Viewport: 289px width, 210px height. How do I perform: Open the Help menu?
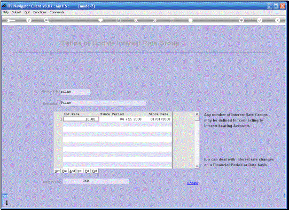pyautogui.click(x=5, y=12)
